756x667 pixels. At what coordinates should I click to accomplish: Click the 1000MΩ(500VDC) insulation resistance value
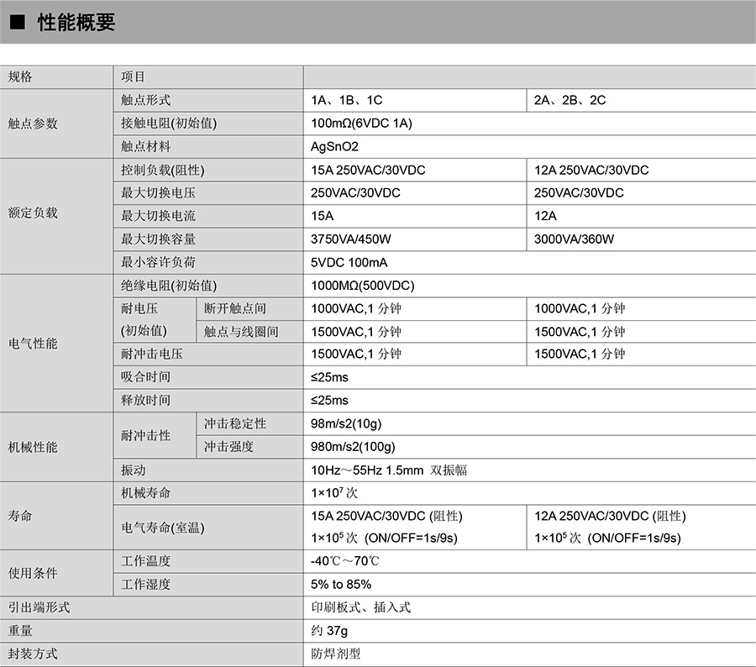pos(362,286)
